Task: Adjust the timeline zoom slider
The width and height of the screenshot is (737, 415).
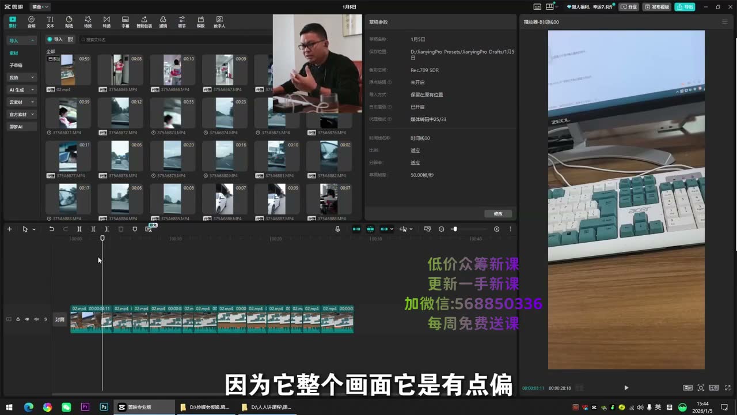Action: (x=454, y=229)
